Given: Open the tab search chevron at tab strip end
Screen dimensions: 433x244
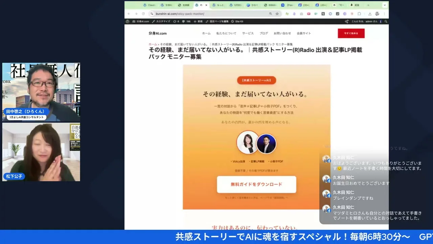Looking at the screenshot, I should tap(385, 5).
